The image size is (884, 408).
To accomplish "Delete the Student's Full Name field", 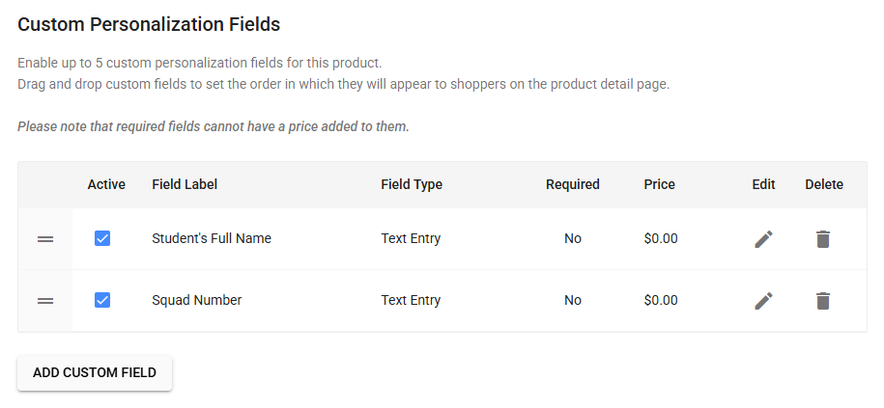I will point(822,239).
